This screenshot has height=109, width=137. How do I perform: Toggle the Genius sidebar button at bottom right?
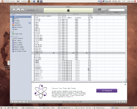coord(118,102)
